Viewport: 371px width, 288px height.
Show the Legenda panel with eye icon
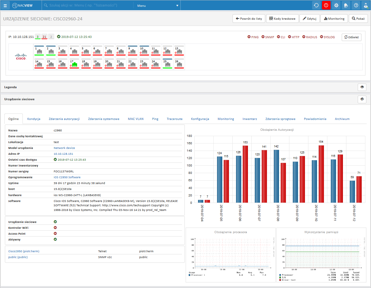pos(362,87)
